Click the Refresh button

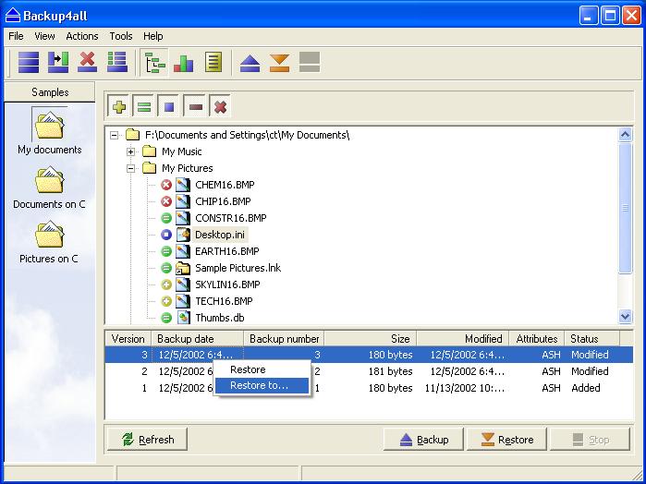click(147, 440)
